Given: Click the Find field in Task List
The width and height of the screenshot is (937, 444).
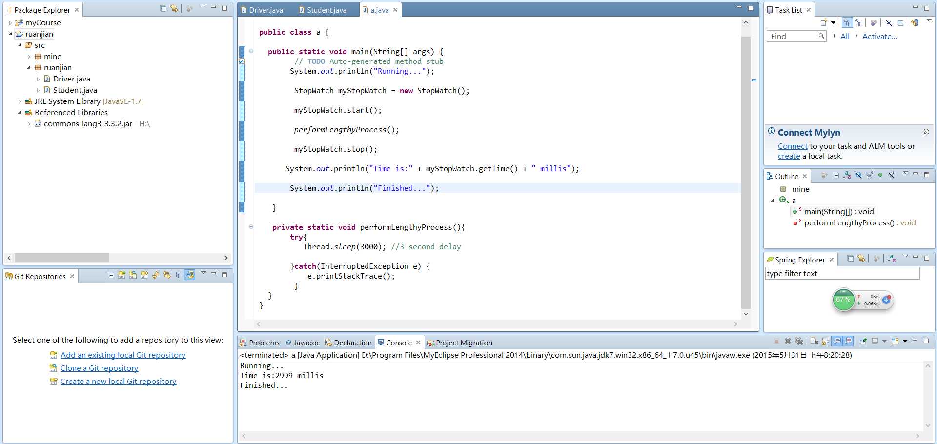Looking at the screenshot, I should tap(796, 36).
